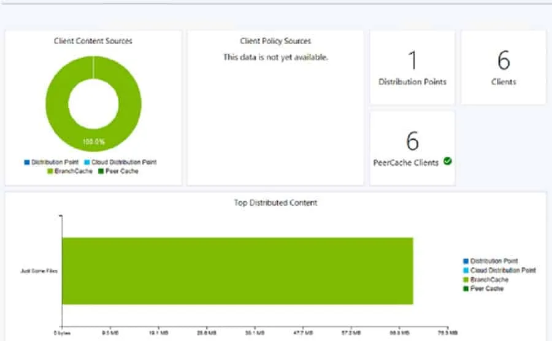552x341 pixels.
Task: Open the PeerCache Clients tile
Action: tap(412, 148)
